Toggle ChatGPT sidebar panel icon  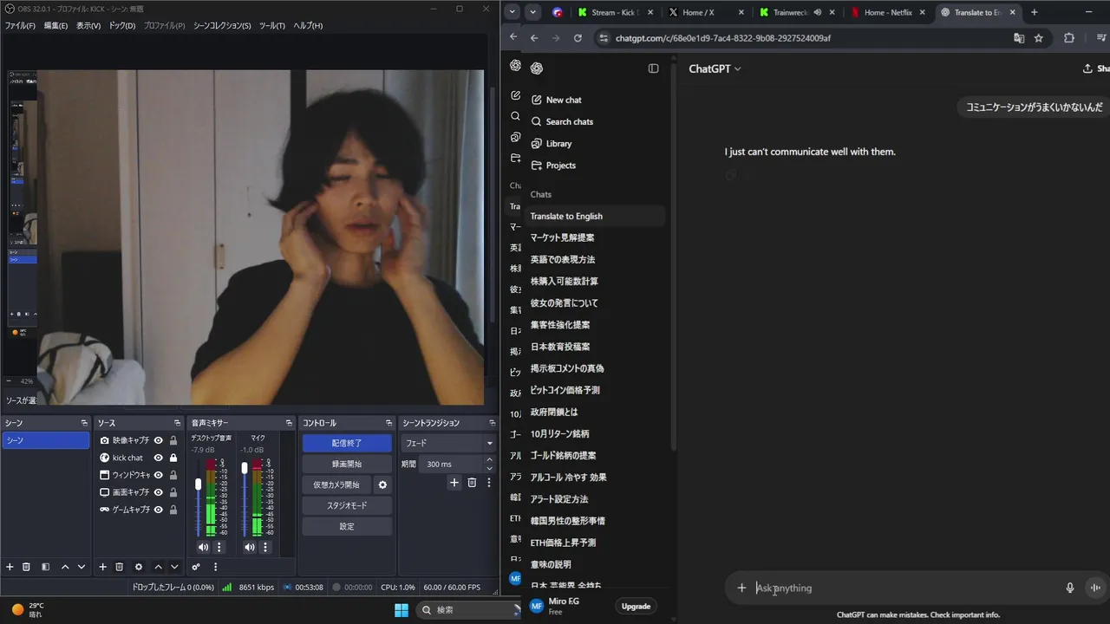tap(653, 68)
